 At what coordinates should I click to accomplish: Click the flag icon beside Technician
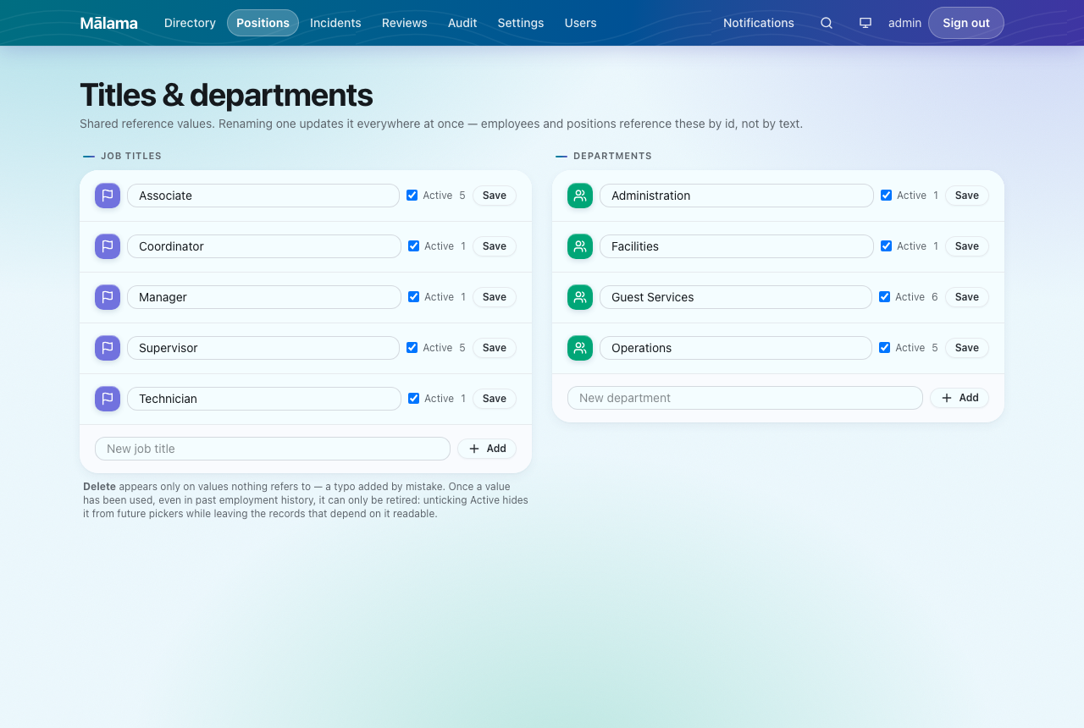[108, 399]
